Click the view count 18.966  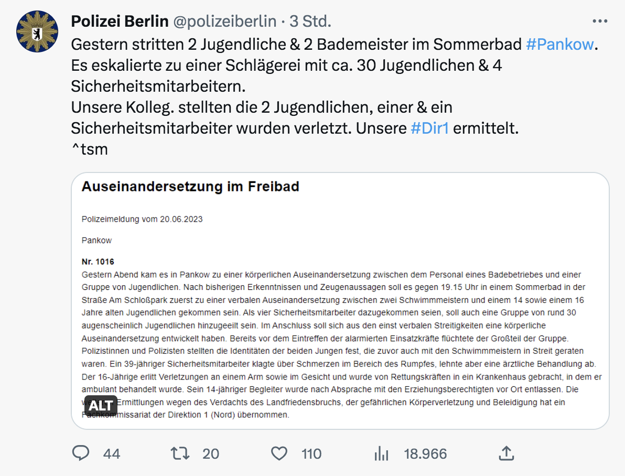tap(425, 453)
